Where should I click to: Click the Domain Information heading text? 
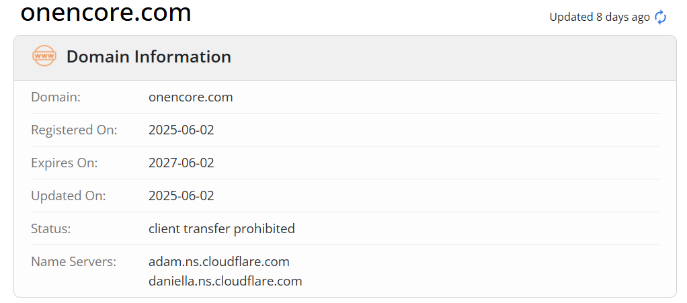(x=149, y=57)
